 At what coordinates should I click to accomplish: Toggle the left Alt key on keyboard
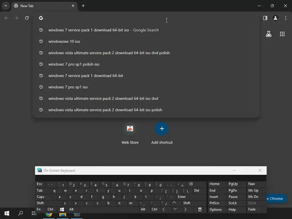pyautogui.click(x=73, y=209)
